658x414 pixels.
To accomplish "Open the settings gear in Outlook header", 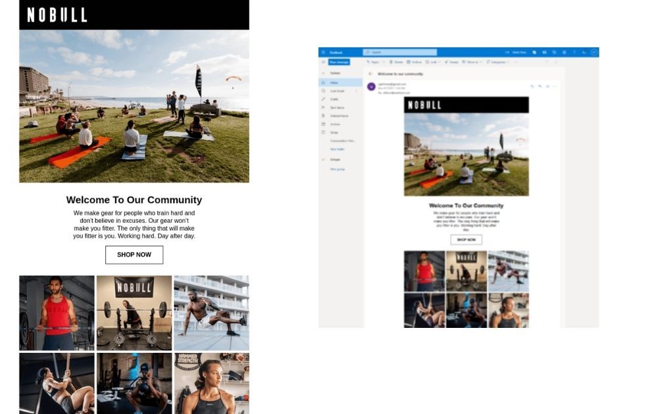I will coord(565,53).
